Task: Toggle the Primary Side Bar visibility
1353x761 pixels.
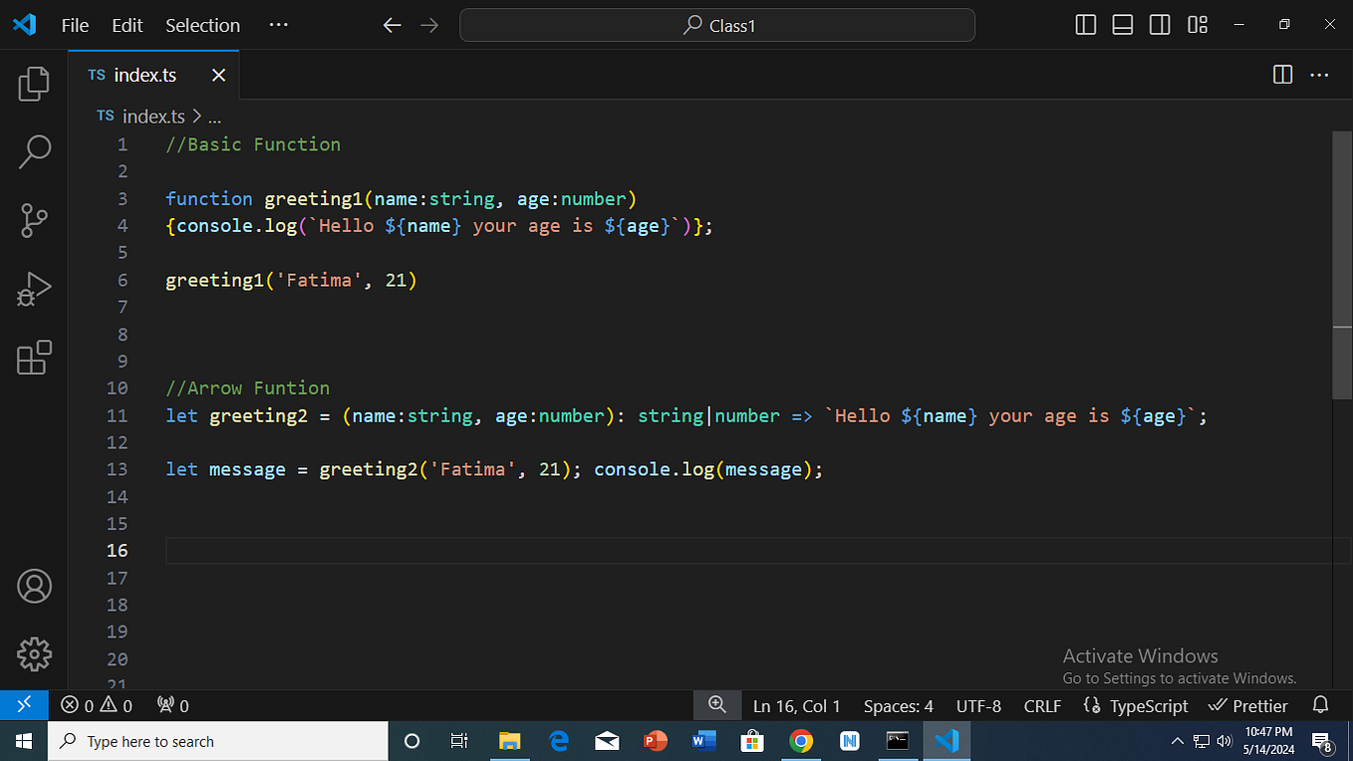Action: tap(1085, 24)
